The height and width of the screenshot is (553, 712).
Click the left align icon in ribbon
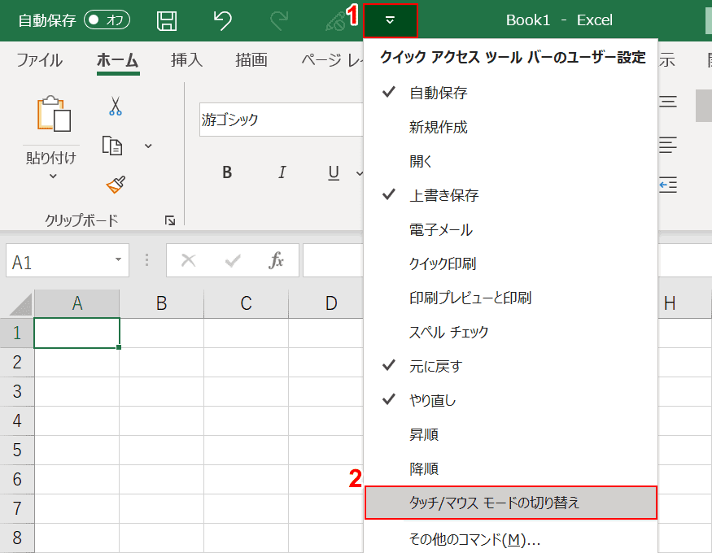(668, 145)
